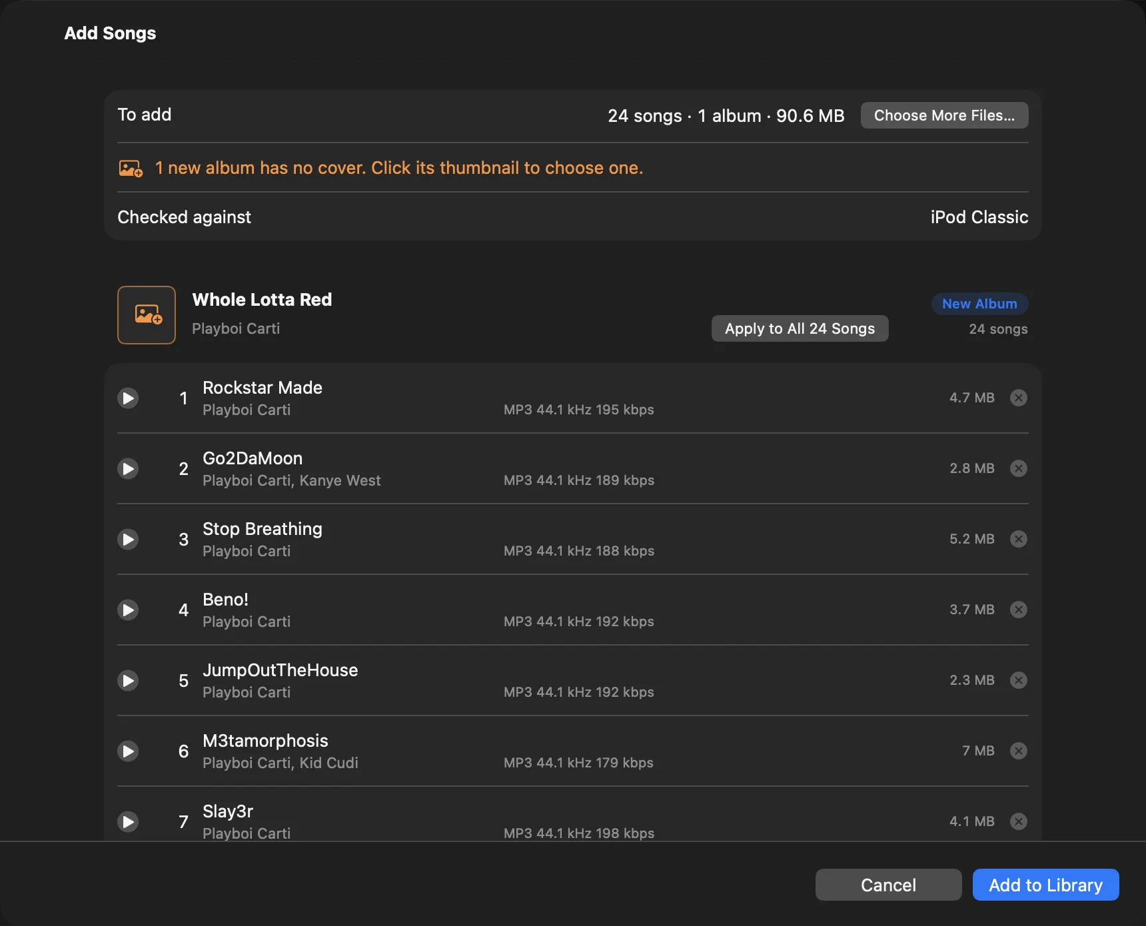Click the New Album badge
1146x926 pixels.
(x=979, y=304)
